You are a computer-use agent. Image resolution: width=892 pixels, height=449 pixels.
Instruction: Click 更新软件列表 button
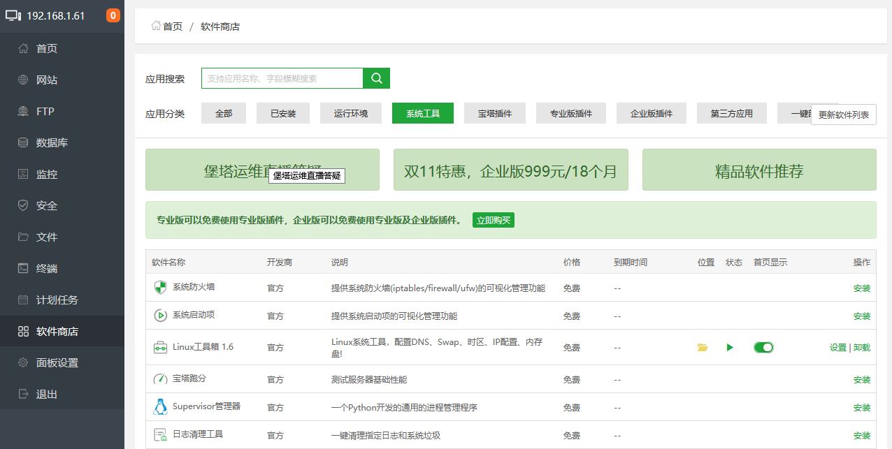coord(844,115)
